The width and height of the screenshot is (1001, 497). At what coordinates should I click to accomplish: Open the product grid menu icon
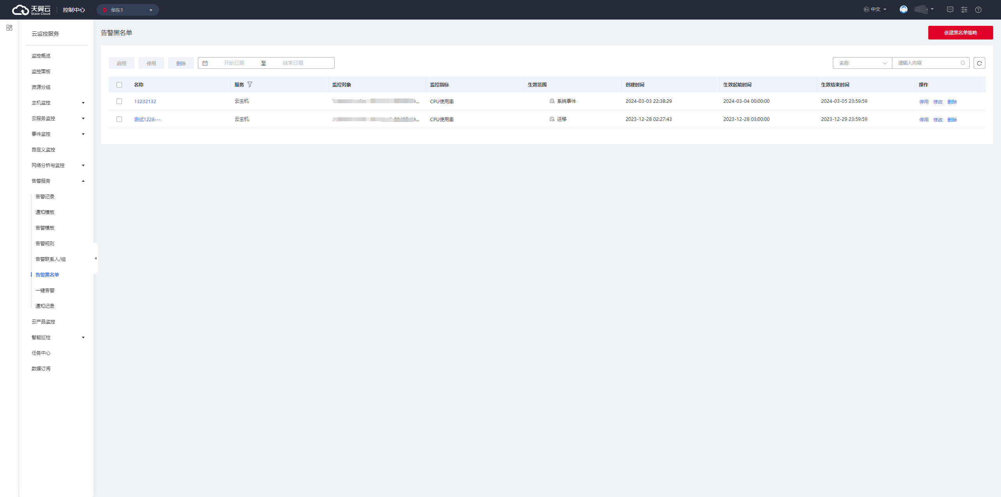[9, 28]
